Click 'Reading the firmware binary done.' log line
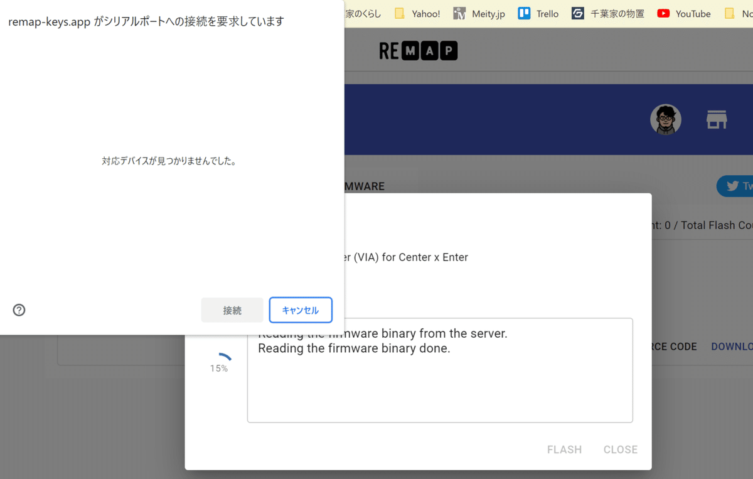 click(354, 348)
